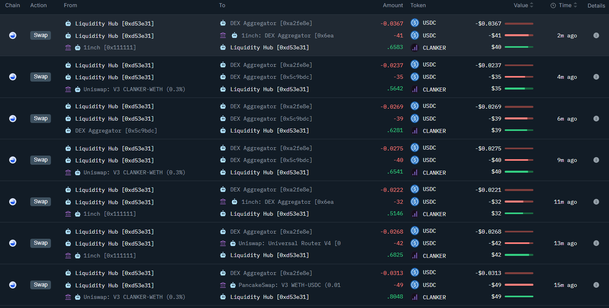The width and height of the screenshot is (609, 308).
Task: Click the Chain column header
Action: pos(13,5)
